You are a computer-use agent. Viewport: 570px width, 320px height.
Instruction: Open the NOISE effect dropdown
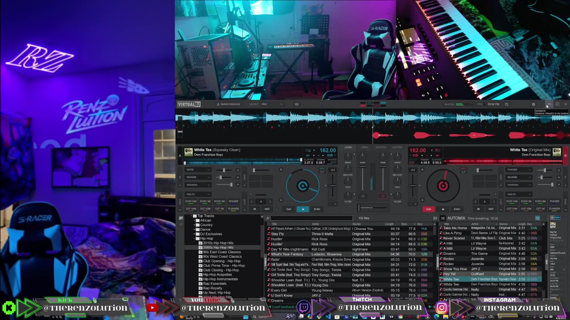tap(198, 170)
